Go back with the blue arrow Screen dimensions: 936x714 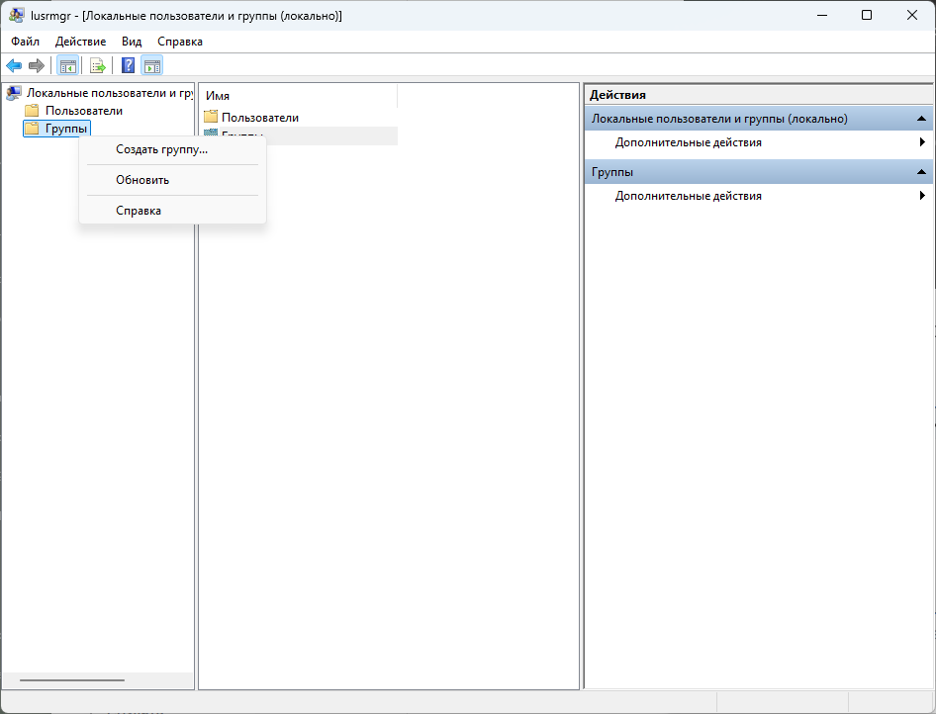pyautogui.click(x=14, y=65)
